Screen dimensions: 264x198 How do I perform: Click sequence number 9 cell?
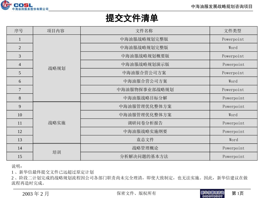(x=20, y=106)
